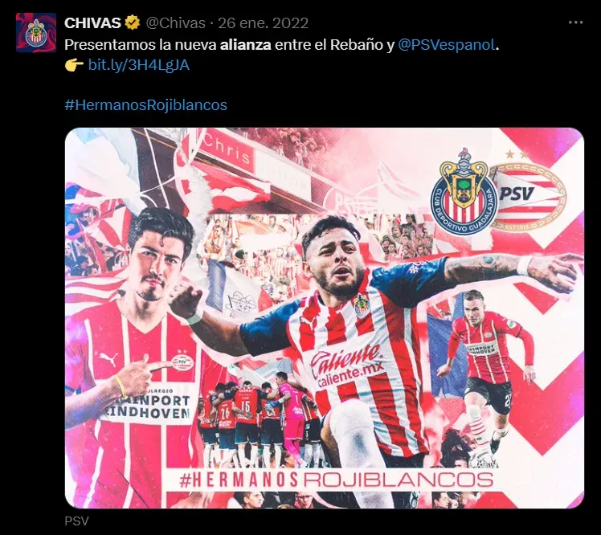
Task: Click the PSV logo in image
Action: (529, 195)
